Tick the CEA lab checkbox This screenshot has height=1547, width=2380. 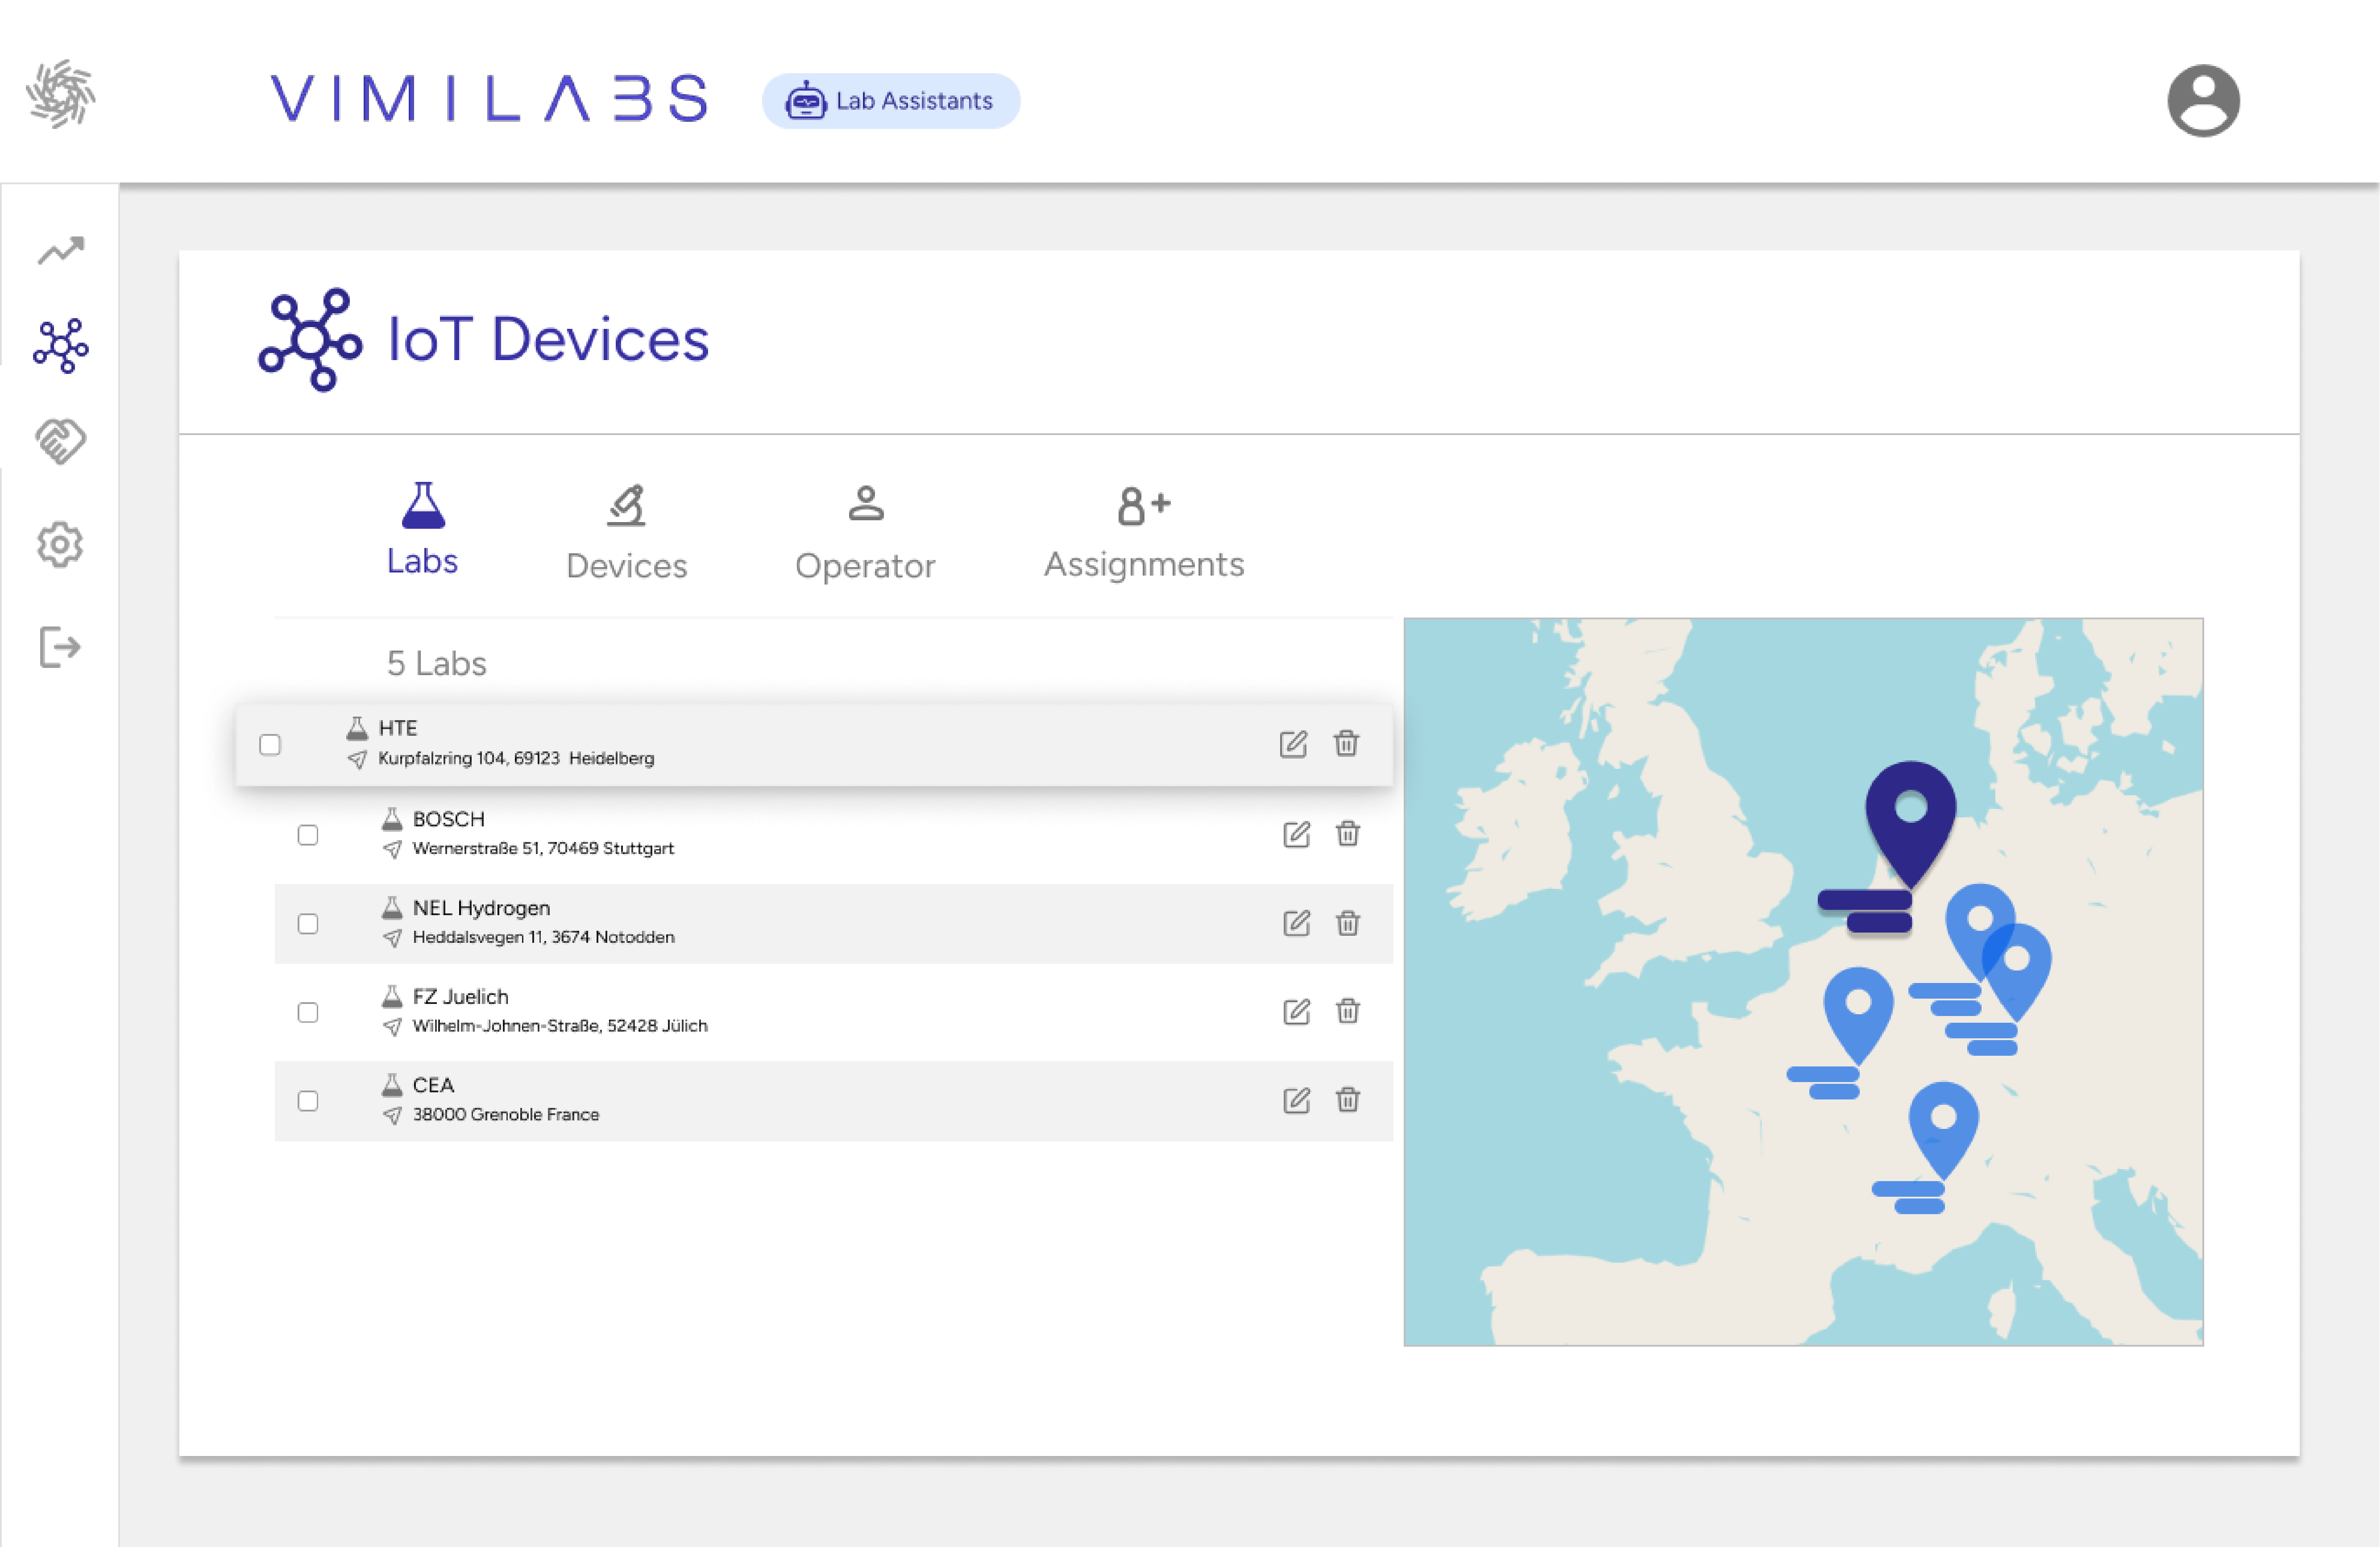pyautogui.click(x=308, y=1101)
